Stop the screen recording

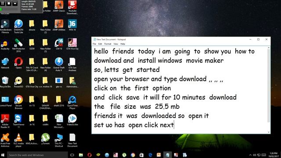click(9, 3)
